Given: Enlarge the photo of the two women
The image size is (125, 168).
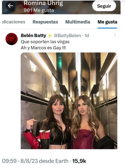Looking at the screenshot, I should tap(69, 101).
